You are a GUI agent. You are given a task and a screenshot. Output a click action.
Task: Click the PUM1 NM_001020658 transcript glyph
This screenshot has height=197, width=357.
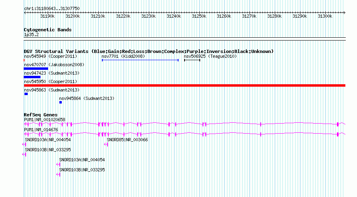pos(185,124)
